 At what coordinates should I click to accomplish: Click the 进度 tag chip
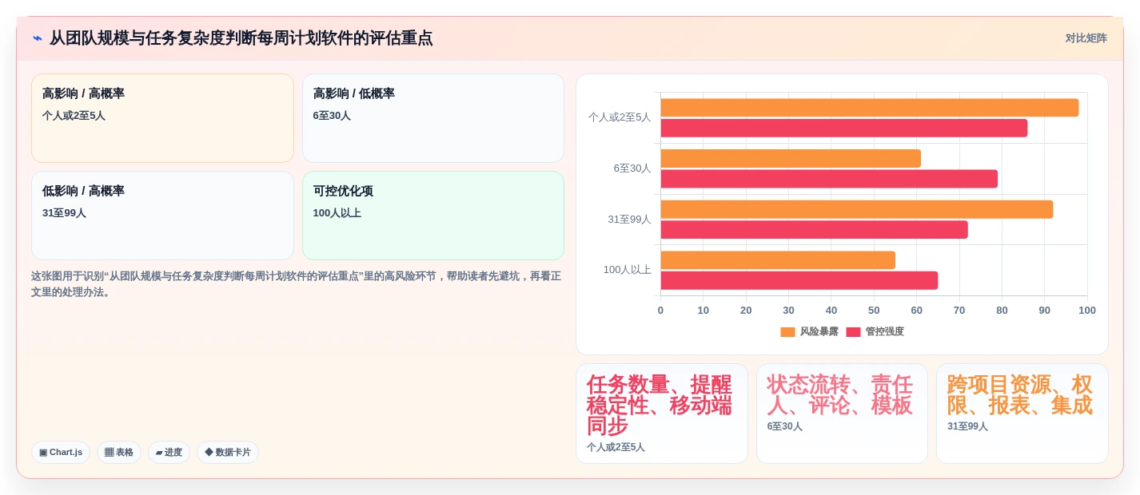tap(169, 452)
